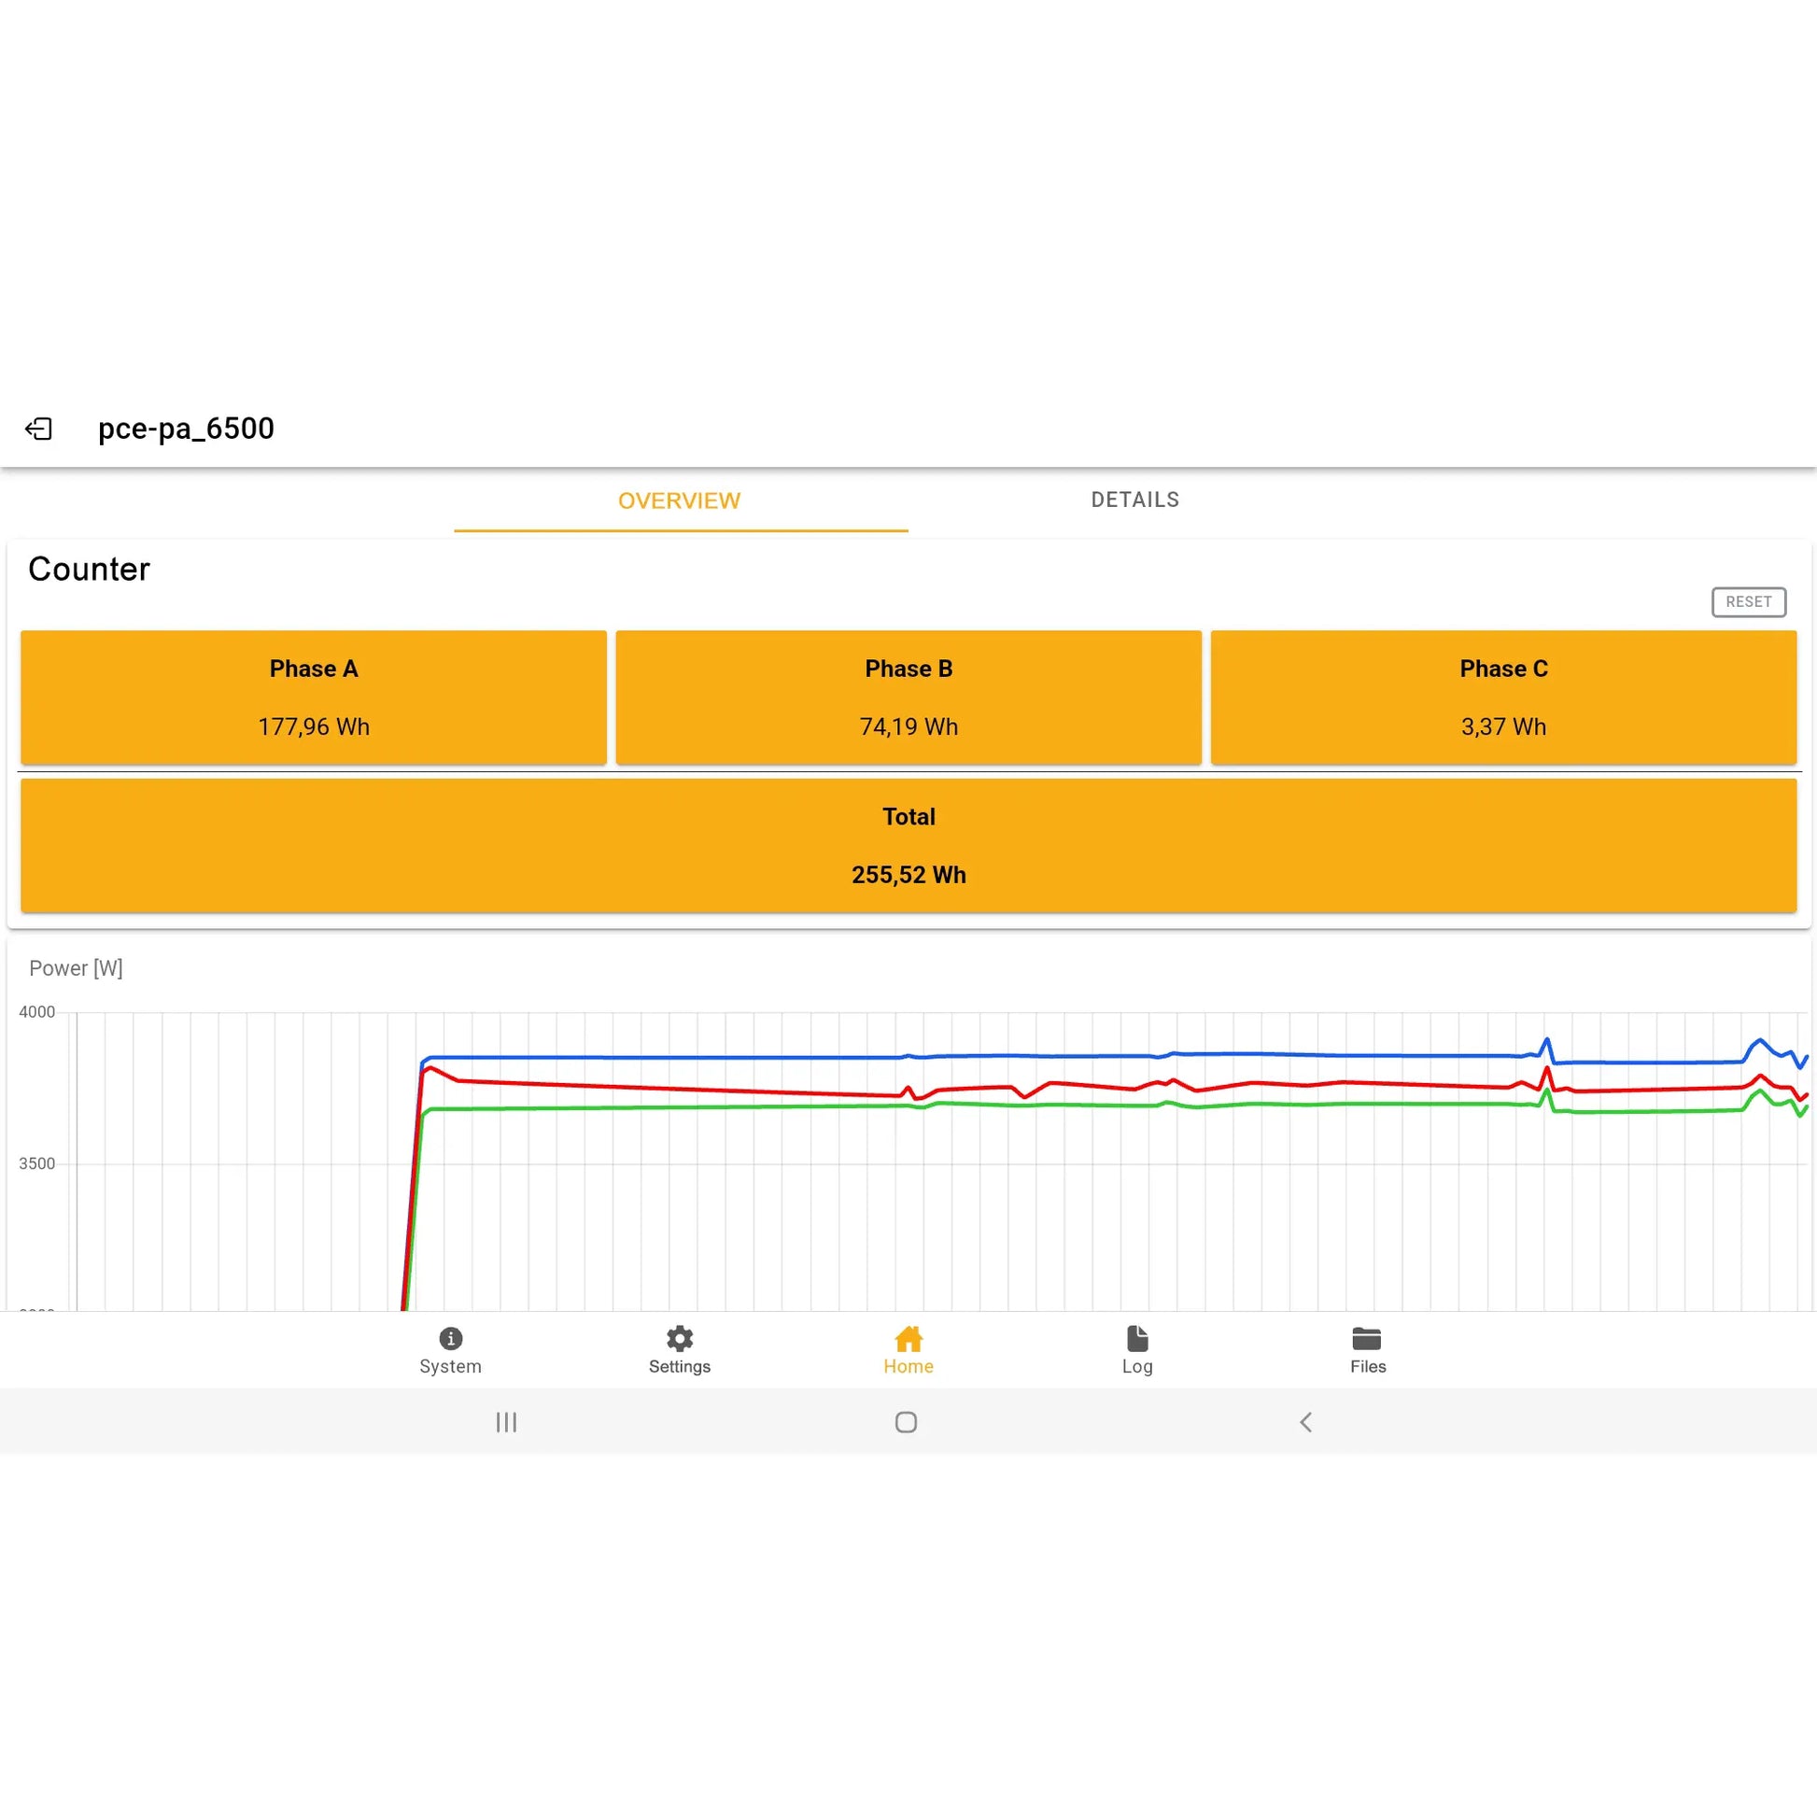Screen dimensions: 1817x1817
Task: Click the green power curve line
Action: (x=658, y=1108)
